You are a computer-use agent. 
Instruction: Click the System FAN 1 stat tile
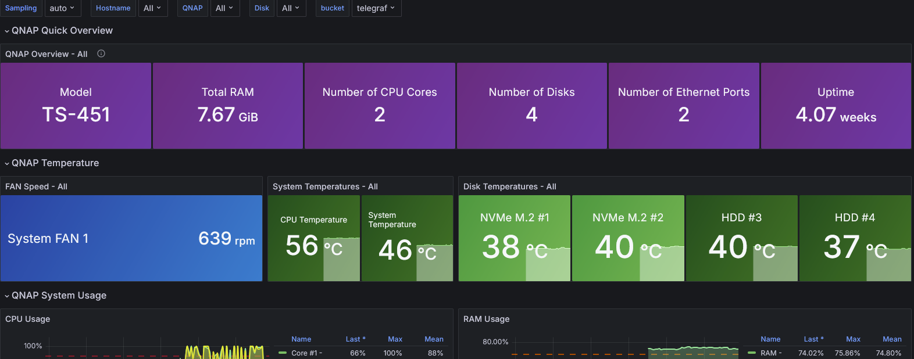(x=131, y=238)
